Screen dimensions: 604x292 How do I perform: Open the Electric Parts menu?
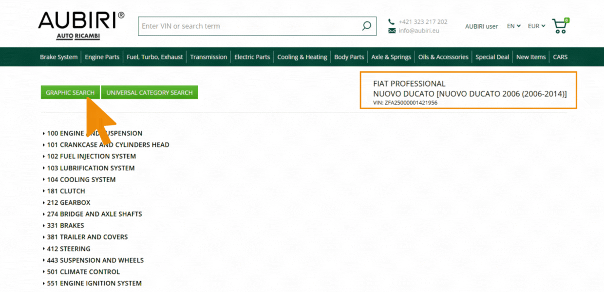[252, 57]
